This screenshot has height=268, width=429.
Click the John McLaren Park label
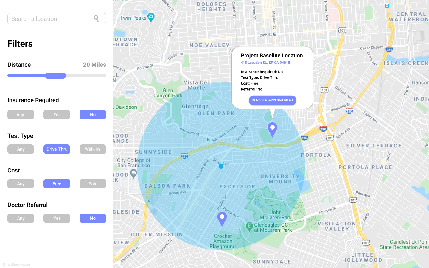click(276, 215)
